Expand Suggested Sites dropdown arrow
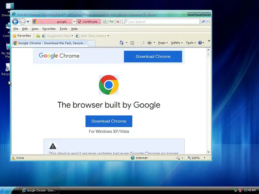 point(72,36)
